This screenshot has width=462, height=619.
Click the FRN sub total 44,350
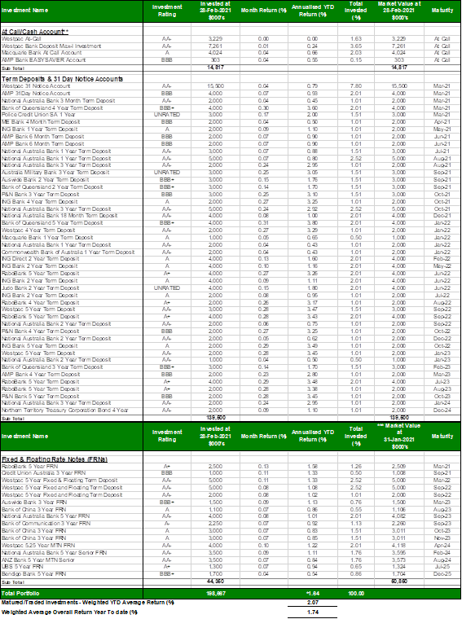point(215,582)
